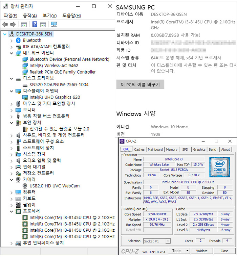Click the Windows 10 Home edition text
Screen dimensions: 237x257
pos(169,127)
